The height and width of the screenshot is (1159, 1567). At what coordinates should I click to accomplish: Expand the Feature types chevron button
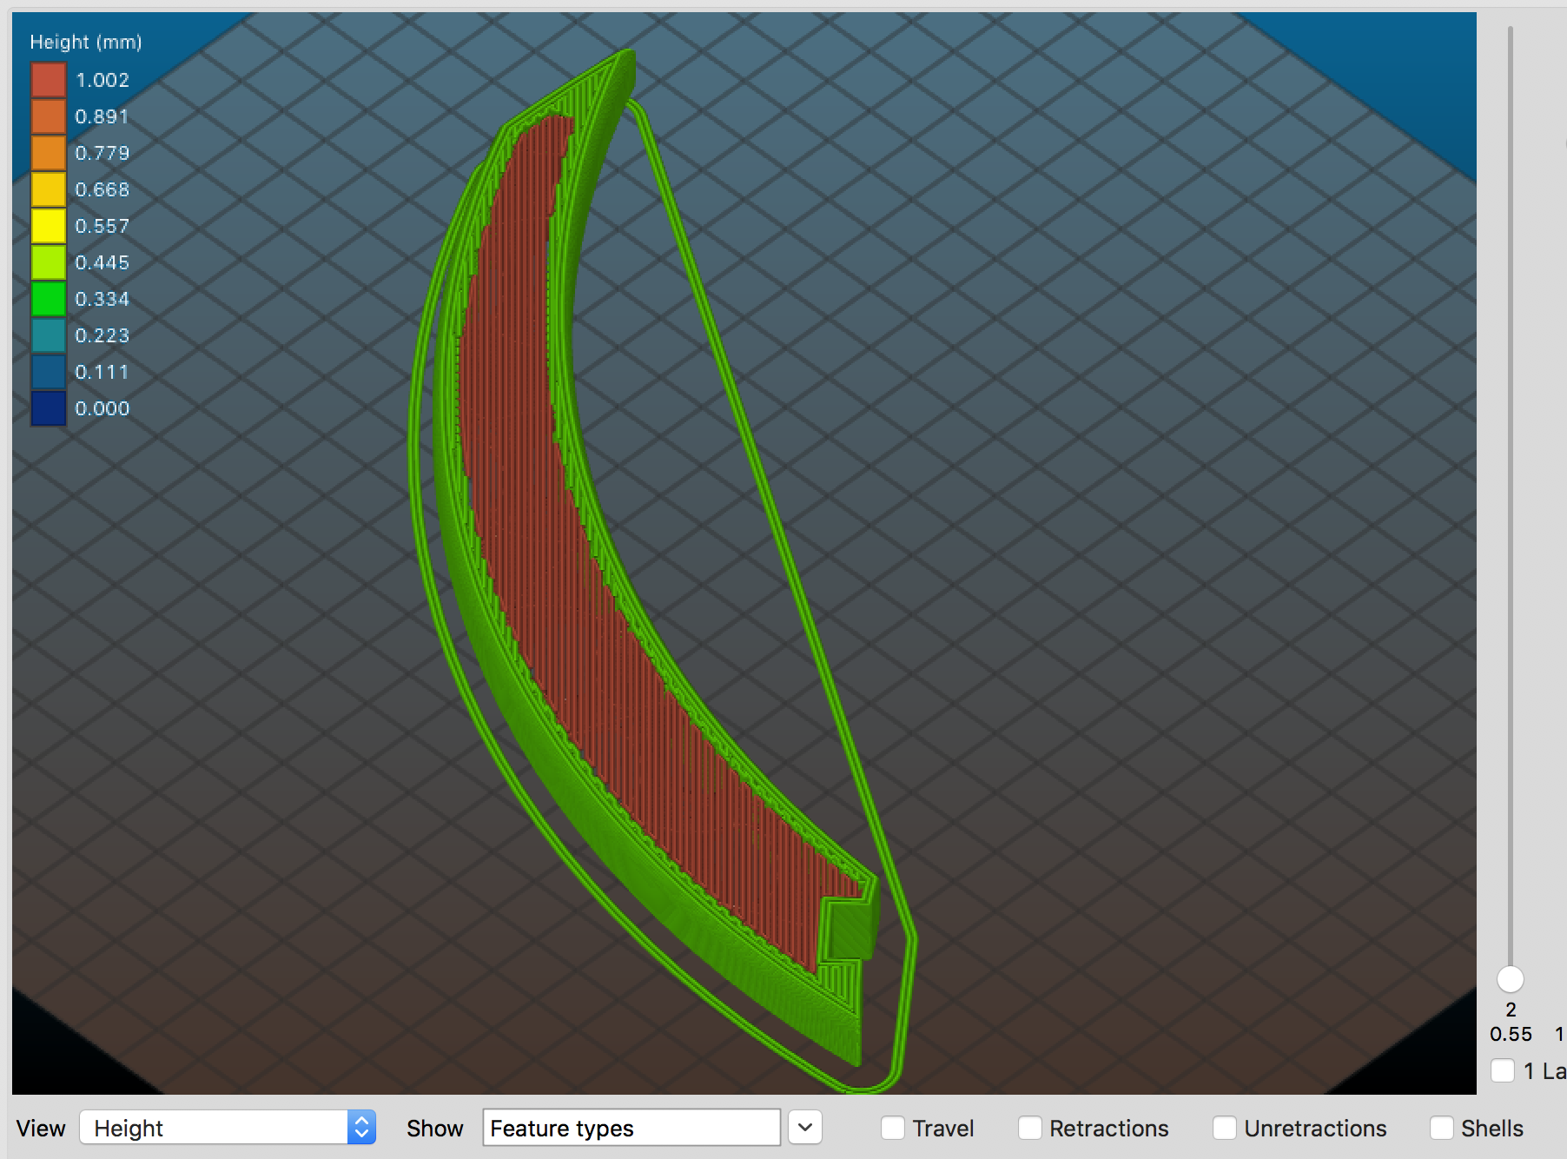[805, 1128]
